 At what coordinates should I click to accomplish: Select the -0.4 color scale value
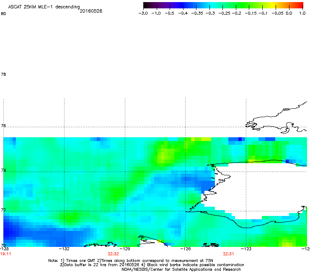click(x=183, y=13)
